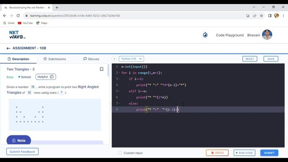
Task: Go back from Assignment - 10B
Action: pos(8,48)
